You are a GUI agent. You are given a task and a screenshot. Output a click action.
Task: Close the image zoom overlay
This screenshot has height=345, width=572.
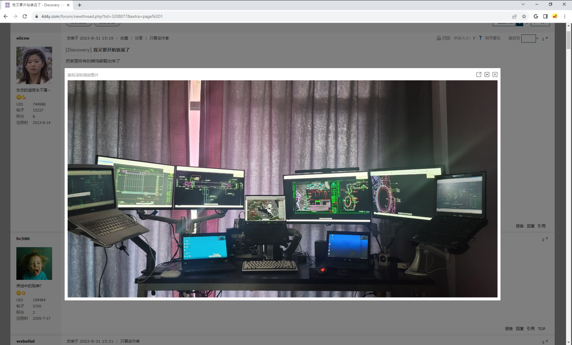point(495,75)
